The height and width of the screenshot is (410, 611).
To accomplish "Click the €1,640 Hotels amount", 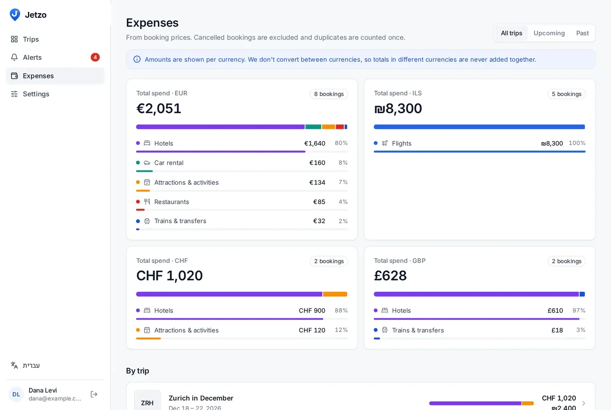I will click(315, 143).
